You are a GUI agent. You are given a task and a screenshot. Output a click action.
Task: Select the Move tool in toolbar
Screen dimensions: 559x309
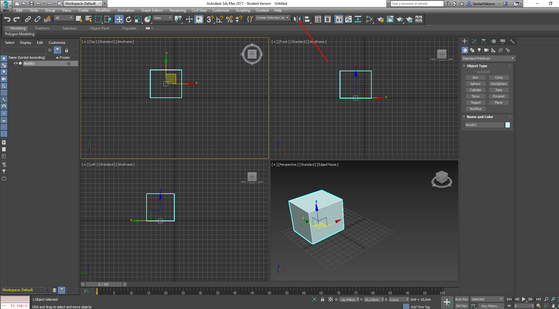119,19
